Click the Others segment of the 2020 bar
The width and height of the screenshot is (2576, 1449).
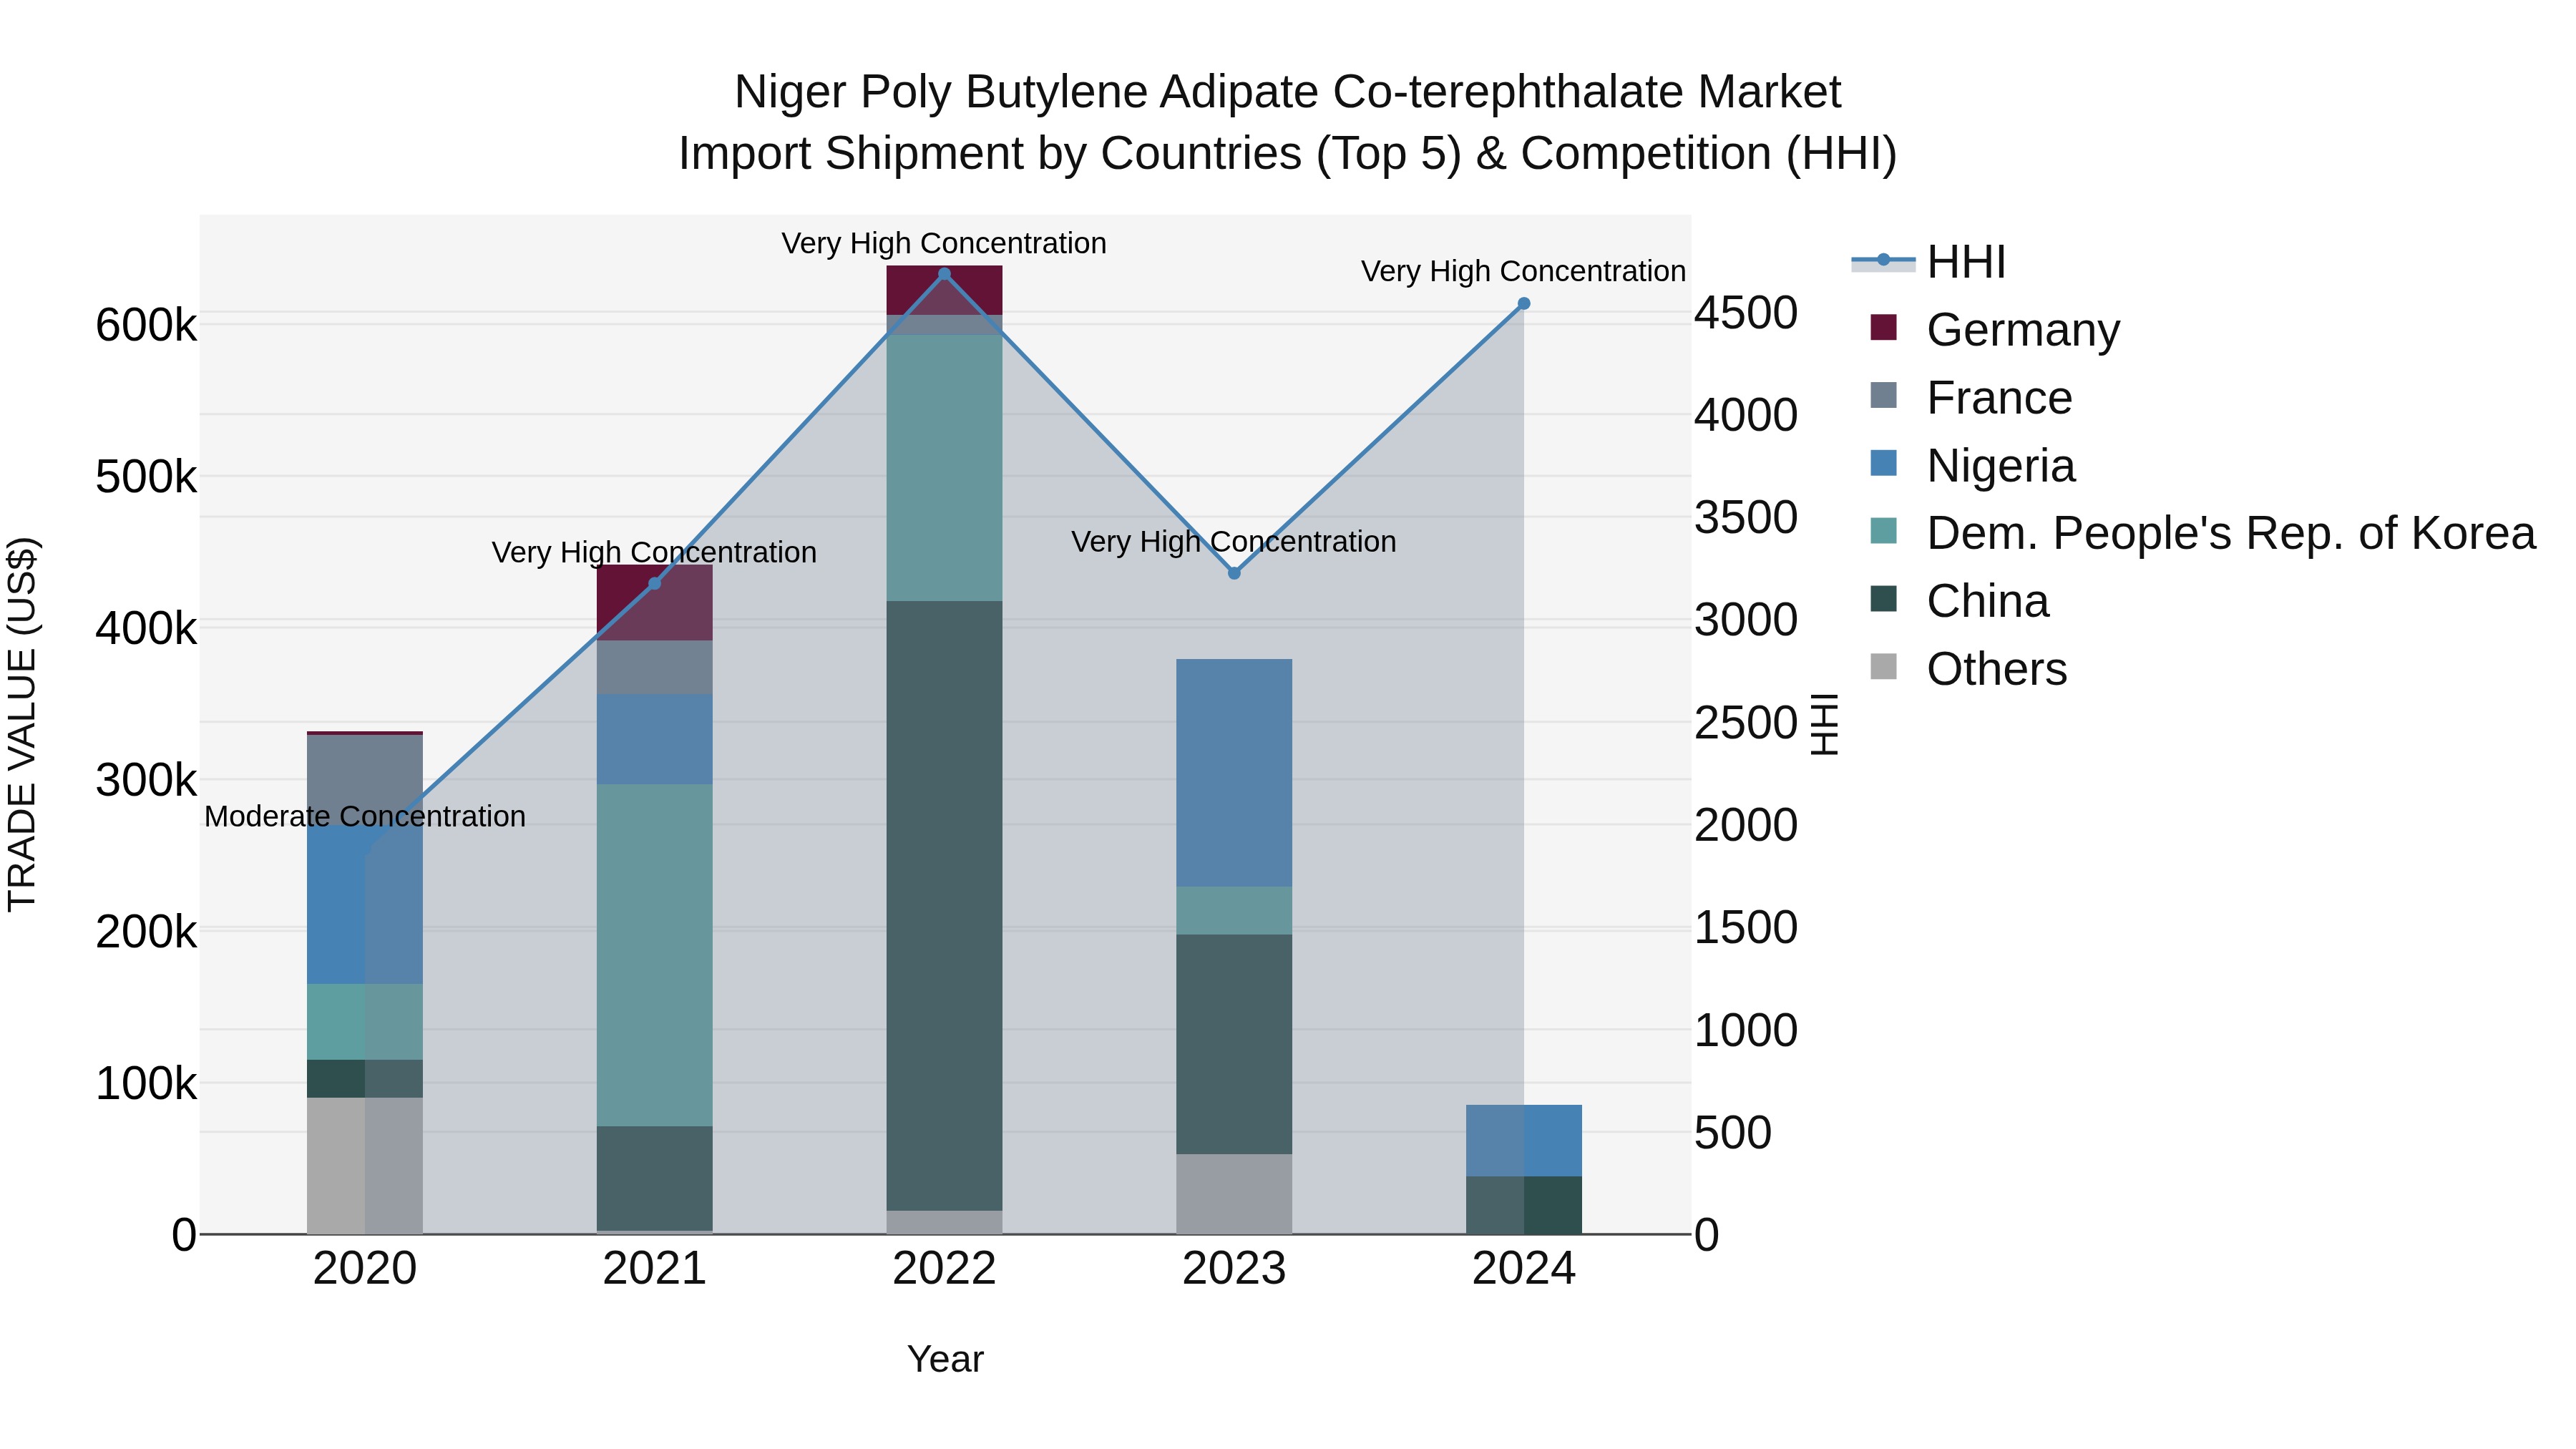point(365,1166)
